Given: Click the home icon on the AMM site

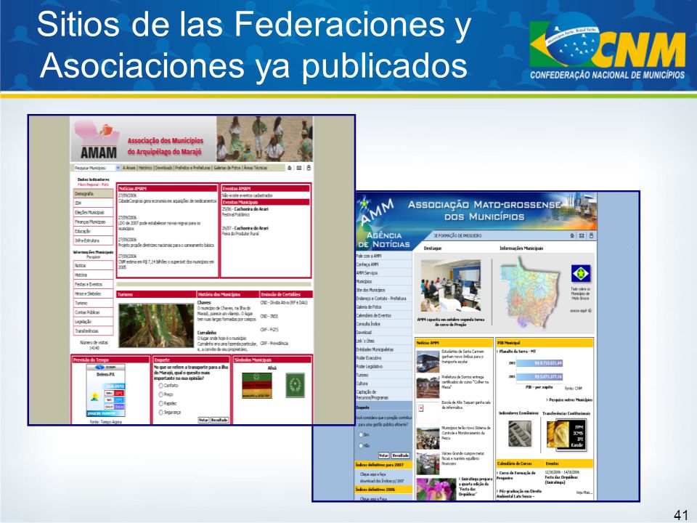Looking at the screenshot, I should click(573, 235).
